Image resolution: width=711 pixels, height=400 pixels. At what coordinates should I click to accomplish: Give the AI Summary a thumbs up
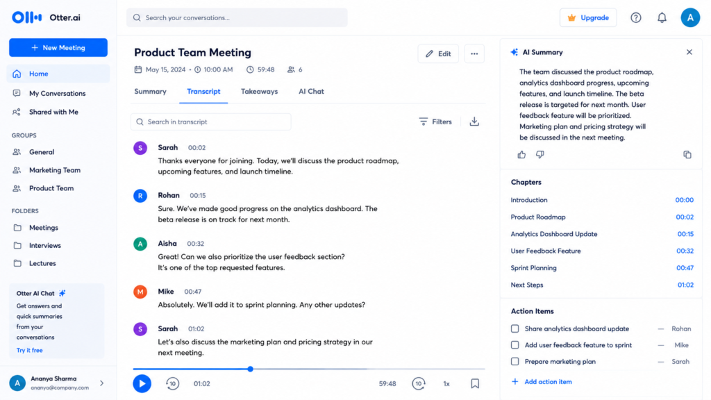click(521, 155)
